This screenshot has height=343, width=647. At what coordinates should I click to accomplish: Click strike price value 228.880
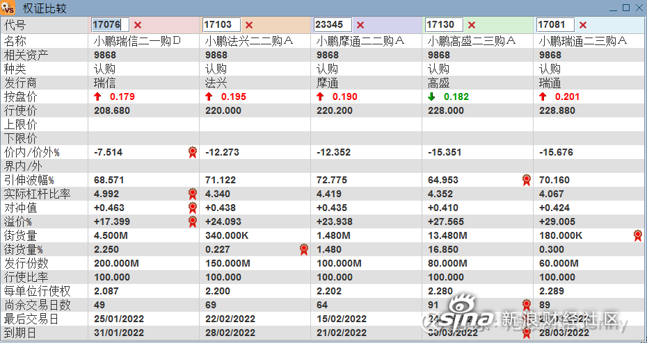[557, 111]
